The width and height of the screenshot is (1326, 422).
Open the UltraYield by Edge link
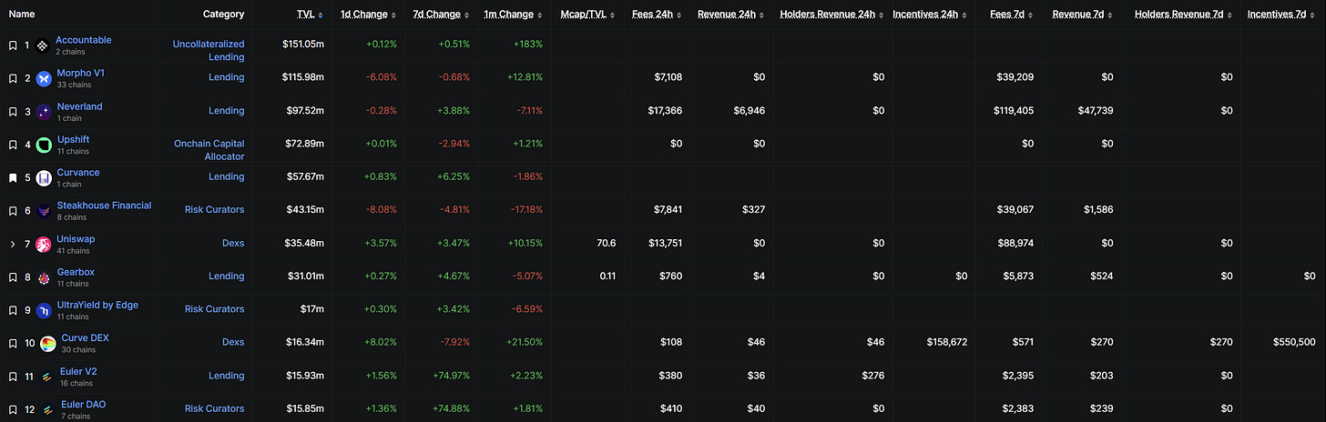(x=97, y=305)
